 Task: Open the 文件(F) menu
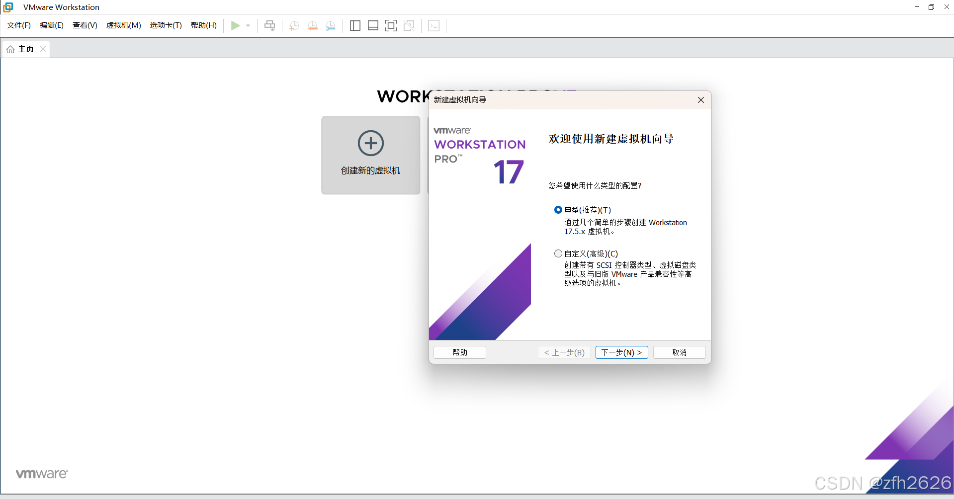click(x=19, y=25)
